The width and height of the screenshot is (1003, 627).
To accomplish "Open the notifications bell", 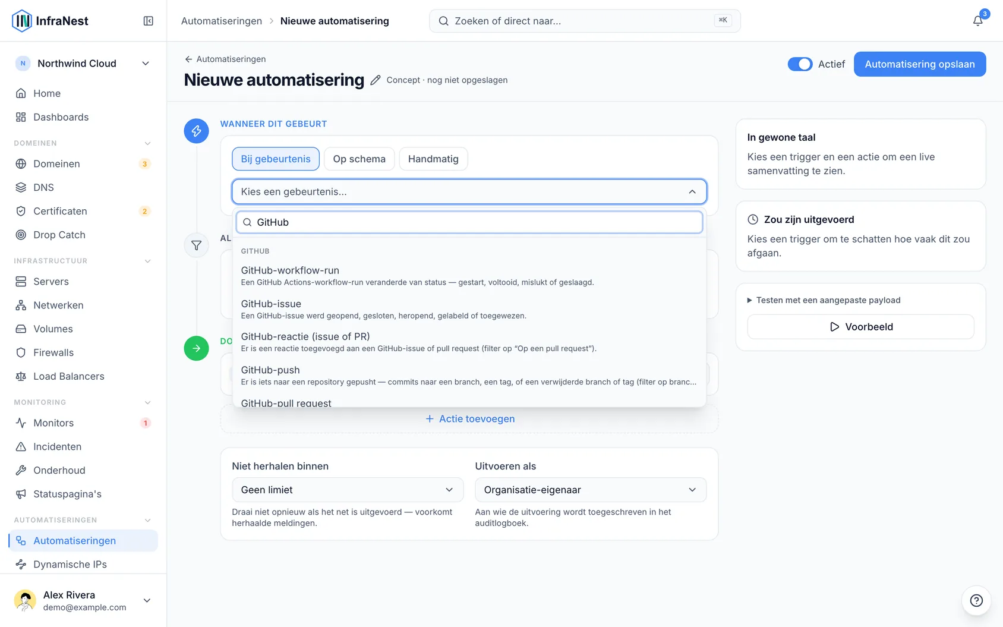I will tap(977, 21).
